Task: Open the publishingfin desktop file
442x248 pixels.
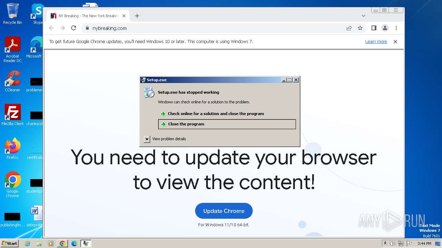Action: (x=12, y=219)
